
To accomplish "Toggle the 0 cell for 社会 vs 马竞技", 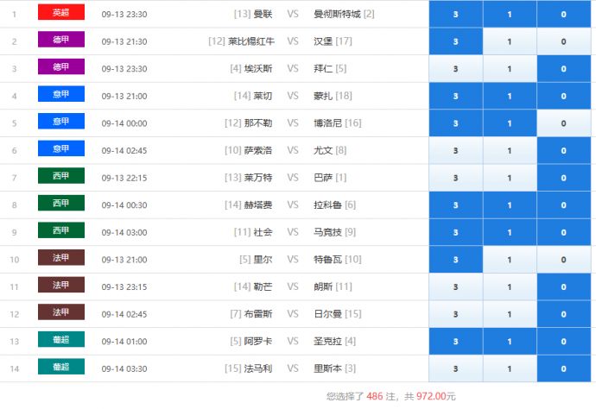I will (564, 232).
